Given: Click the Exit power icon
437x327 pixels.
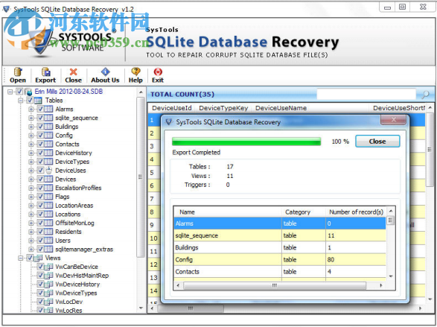Looking at the screenshot, I should pyautogui.click(x=158, y=72).
